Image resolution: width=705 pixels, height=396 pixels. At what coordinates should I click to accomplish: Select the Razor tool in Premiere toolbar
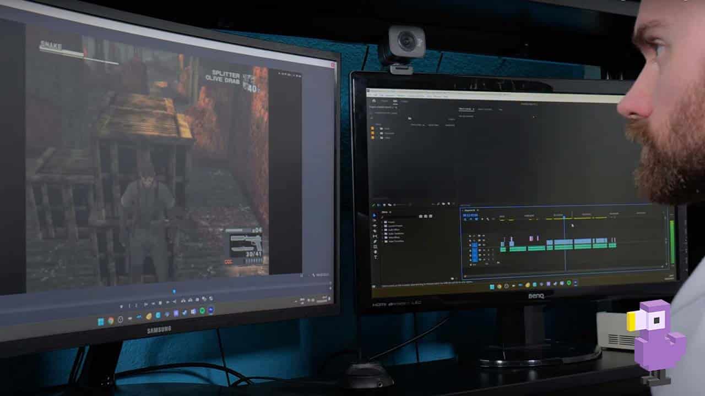[375, 231]
